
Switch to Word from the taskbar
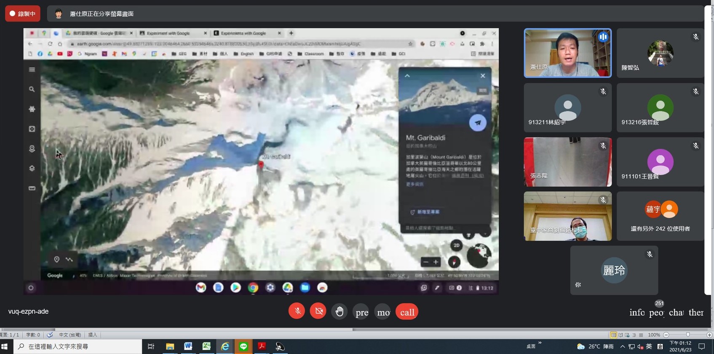click(x=188, y=346)
